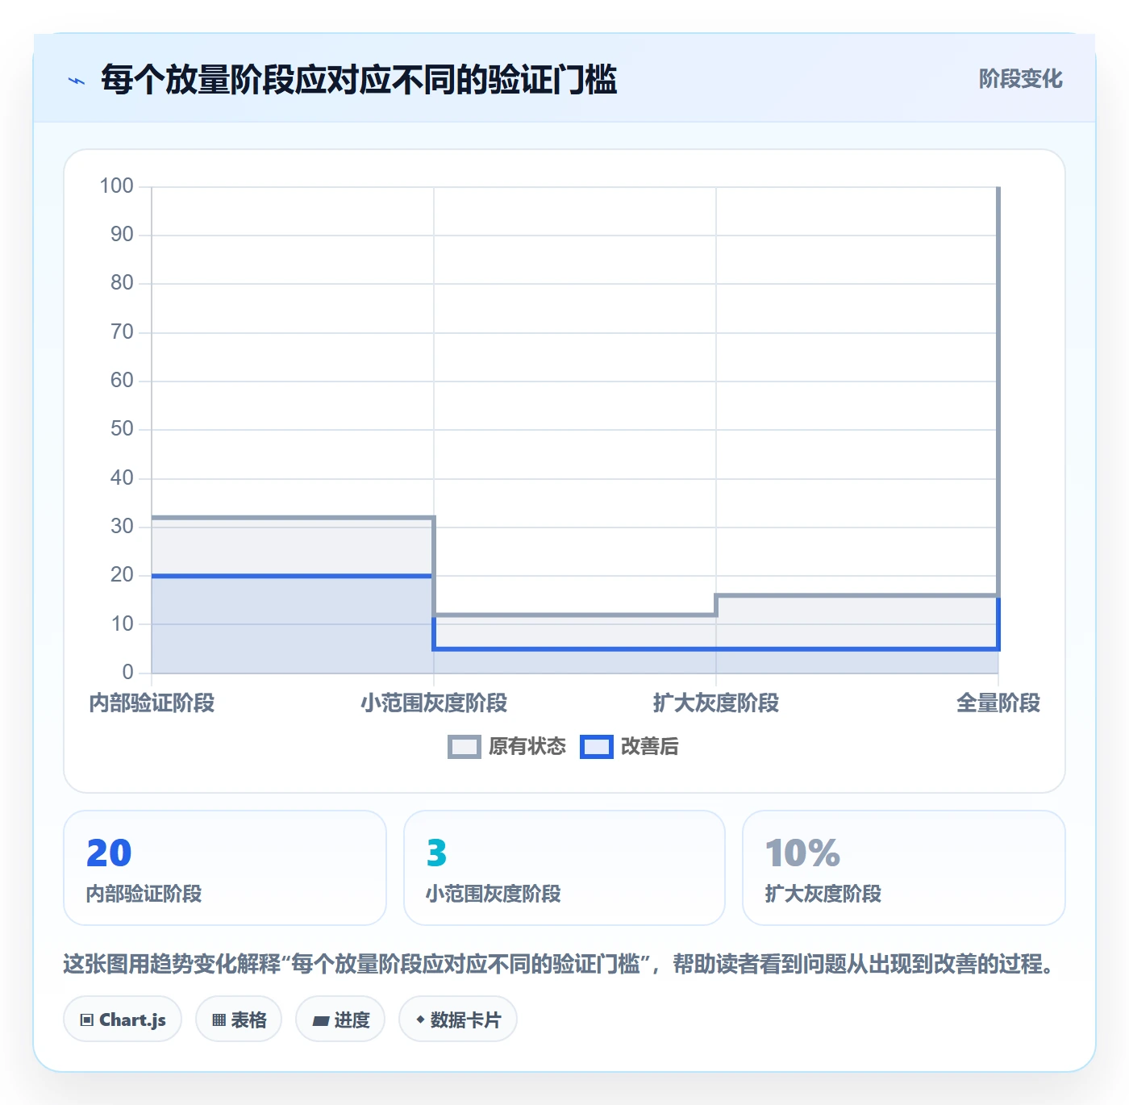This screenshot has width=1129, height=1105.
Task: Click the 阶段变化 label in the header
Action: pos(1021,79)
